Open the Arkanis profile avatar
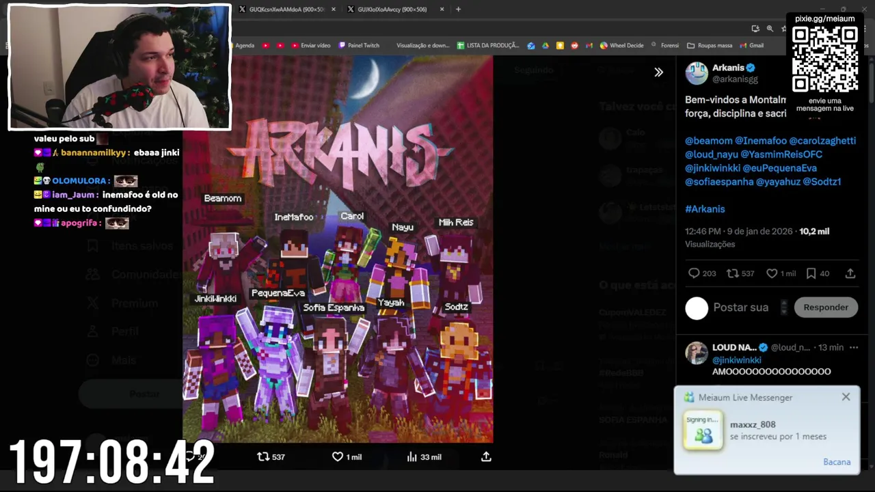Viewport: 875px width, 492px height. (697, 72)
